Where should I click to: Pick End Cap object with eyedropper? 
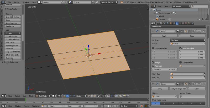pos(204,77)
